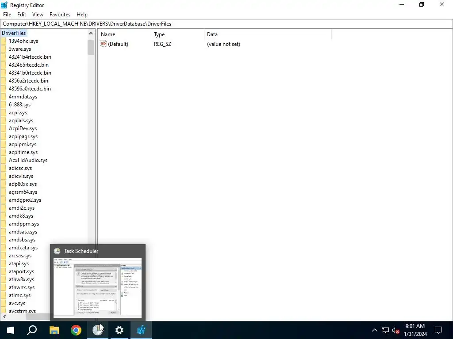Select the adp80xx.sys key

[23, 184]
